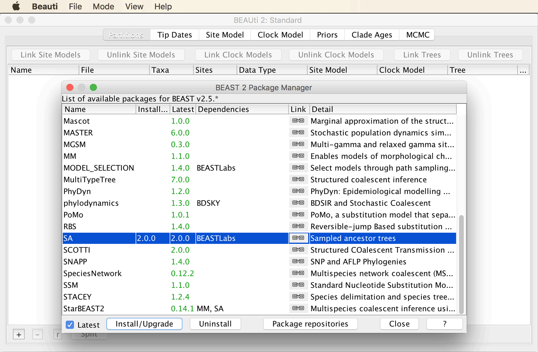
Task: Click SpeciesNetwork latest version 0.12.2
Action: pos(182,273)
